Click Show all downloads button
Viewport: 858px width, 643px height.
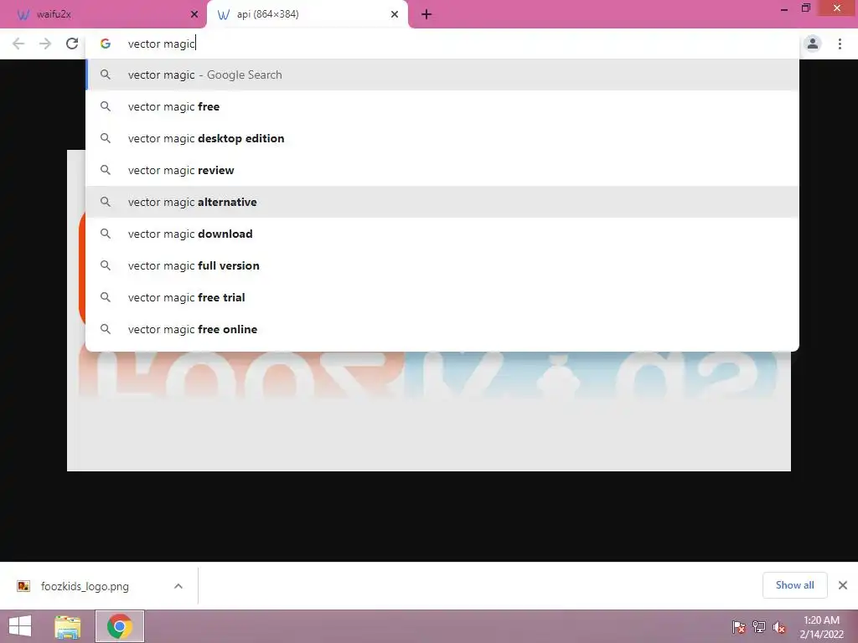click(x=794, y=585)
